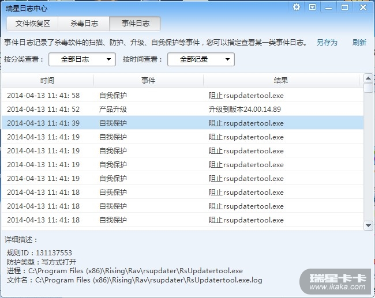Screen dimensions: 375x298
Task: Click 另存为 link
Action: click(327, 43)
